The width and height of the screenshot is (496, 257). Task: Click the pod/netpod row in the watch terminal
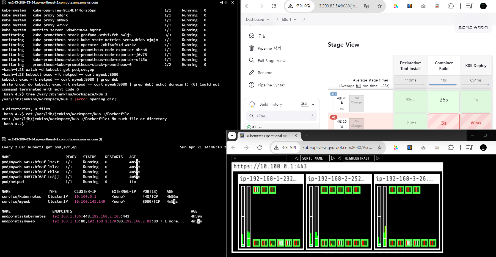click(69, 182)
